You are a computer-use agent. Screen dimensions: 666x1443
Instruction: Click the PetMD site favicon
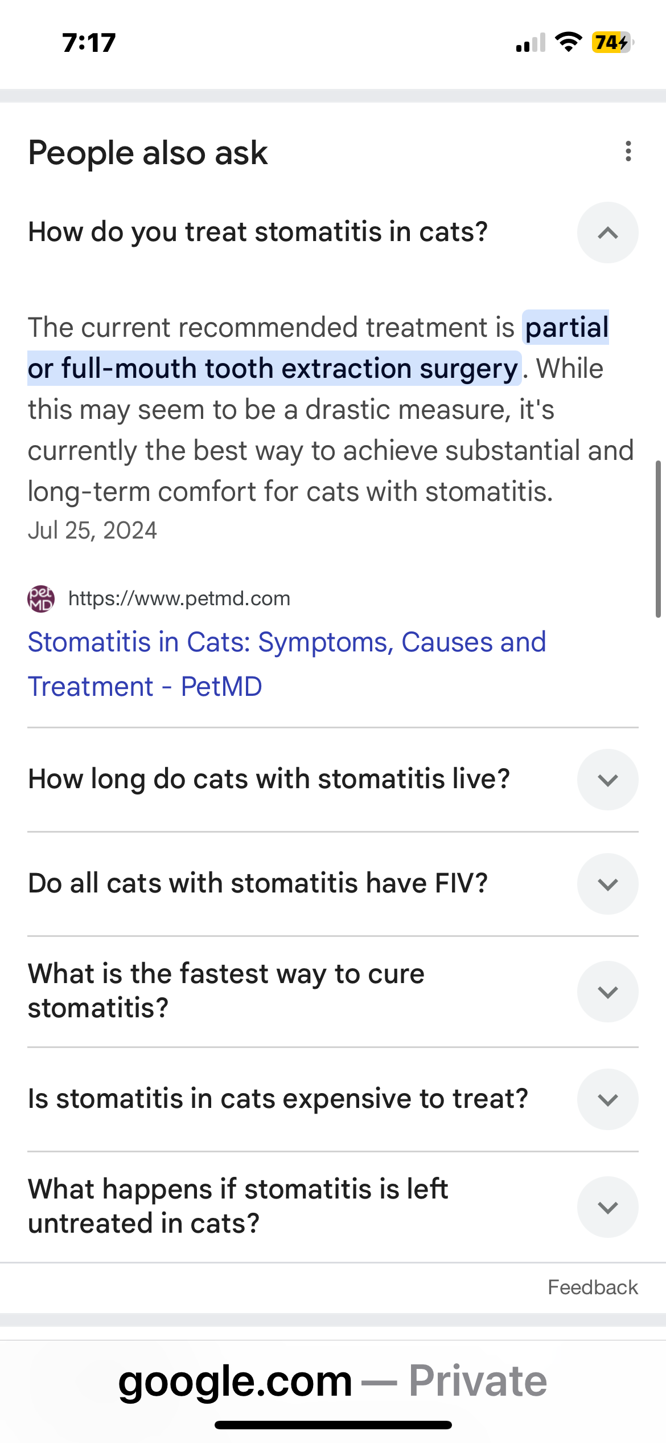(41, 599)
